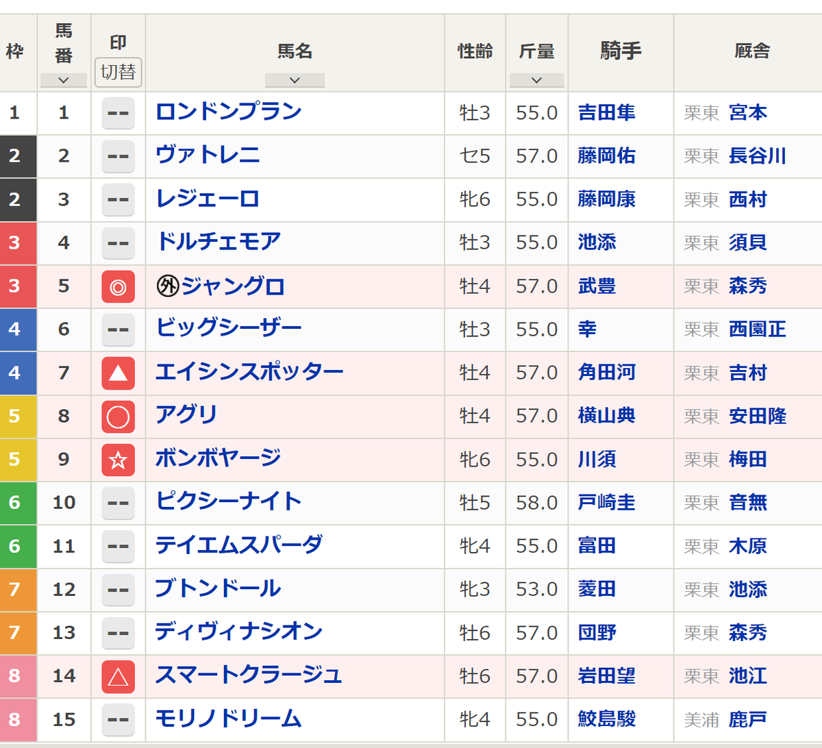Screen dimensions: 822x748
Task: Click the 58.0 weight value cell
Action: (537, 503)
